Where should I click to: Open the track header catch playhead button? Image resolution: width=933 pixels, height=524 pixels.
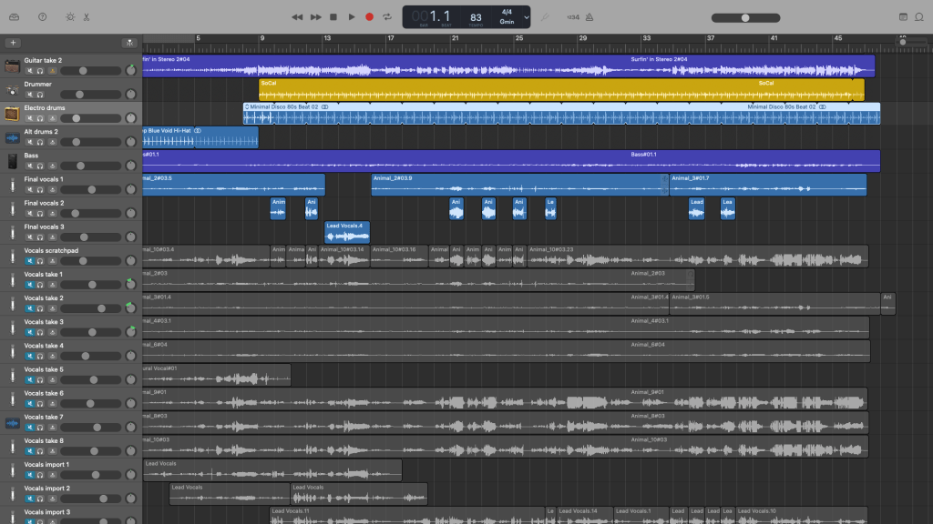click(x=129, y=43)
